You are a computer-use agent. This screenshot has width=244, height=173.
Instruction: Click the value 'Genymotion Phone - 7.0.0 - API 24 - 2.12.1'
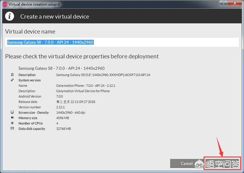(85, 86)
